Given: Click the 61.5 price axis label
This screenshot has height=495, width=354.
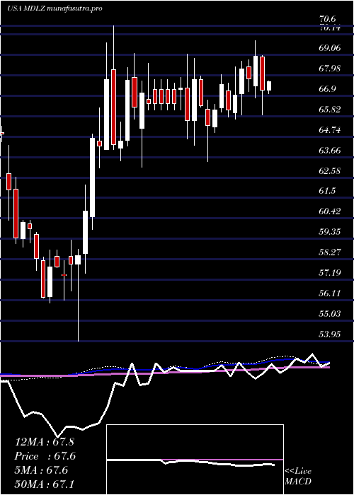Looking at the screenshot, I should pyautogui.click(x=328, y=191).
